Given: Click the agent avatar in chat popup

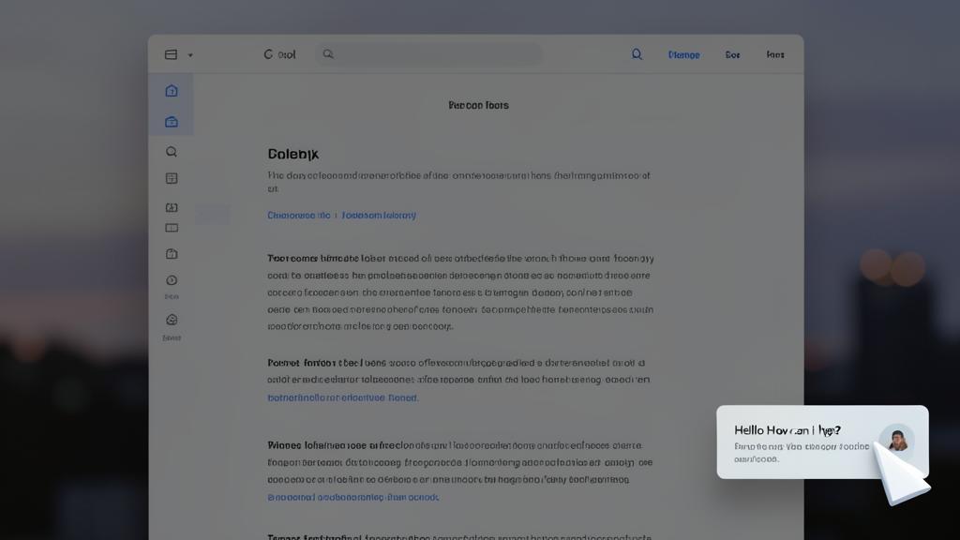Looking at the screenshot, I should tap(897, 441).
